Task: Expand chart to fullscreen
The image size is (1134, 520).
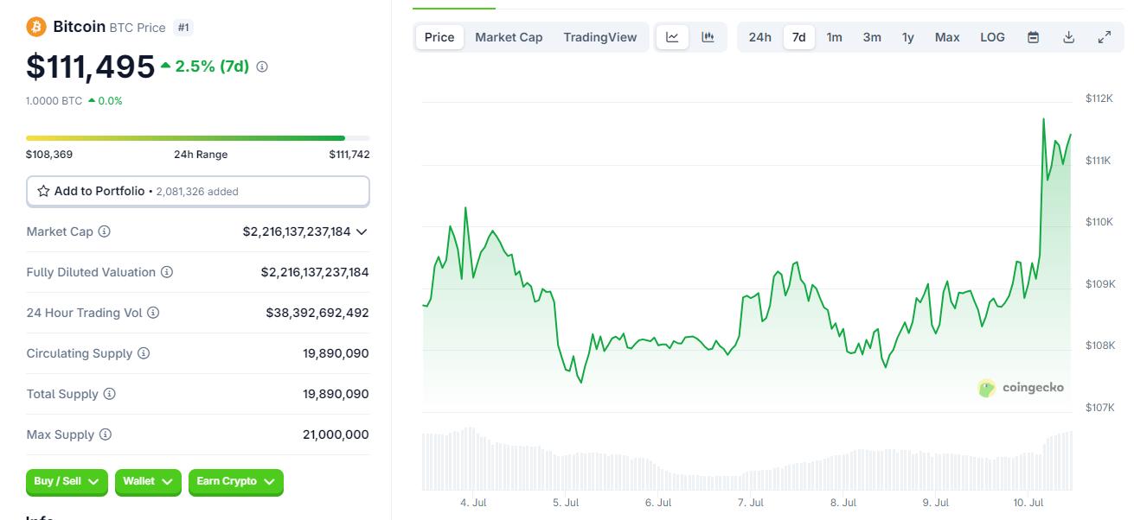Action: 1104,37
